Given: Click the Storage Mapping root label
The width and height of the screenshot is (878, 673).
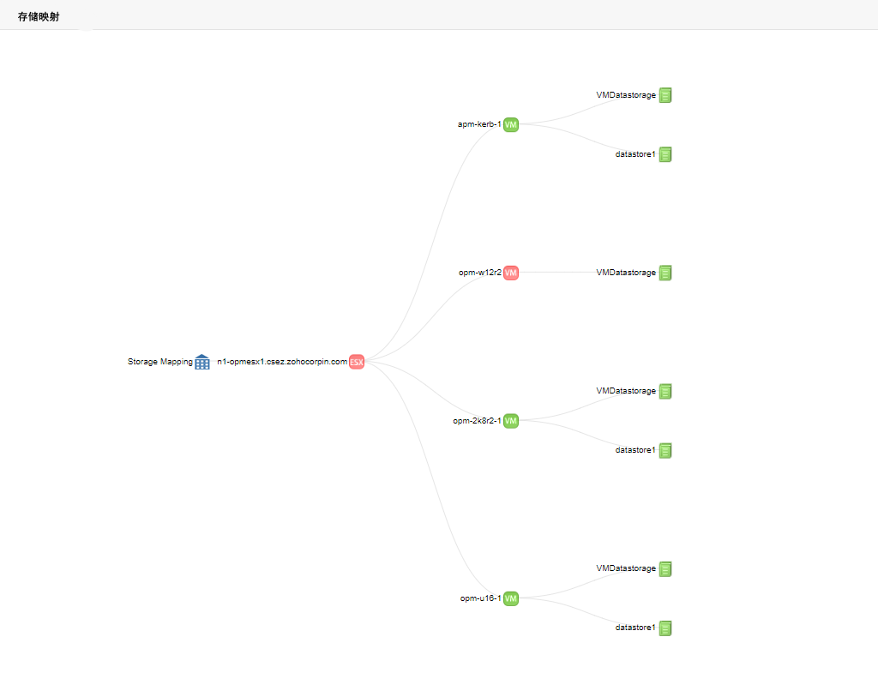Looking at the screenshot, I should click(160, 362).
